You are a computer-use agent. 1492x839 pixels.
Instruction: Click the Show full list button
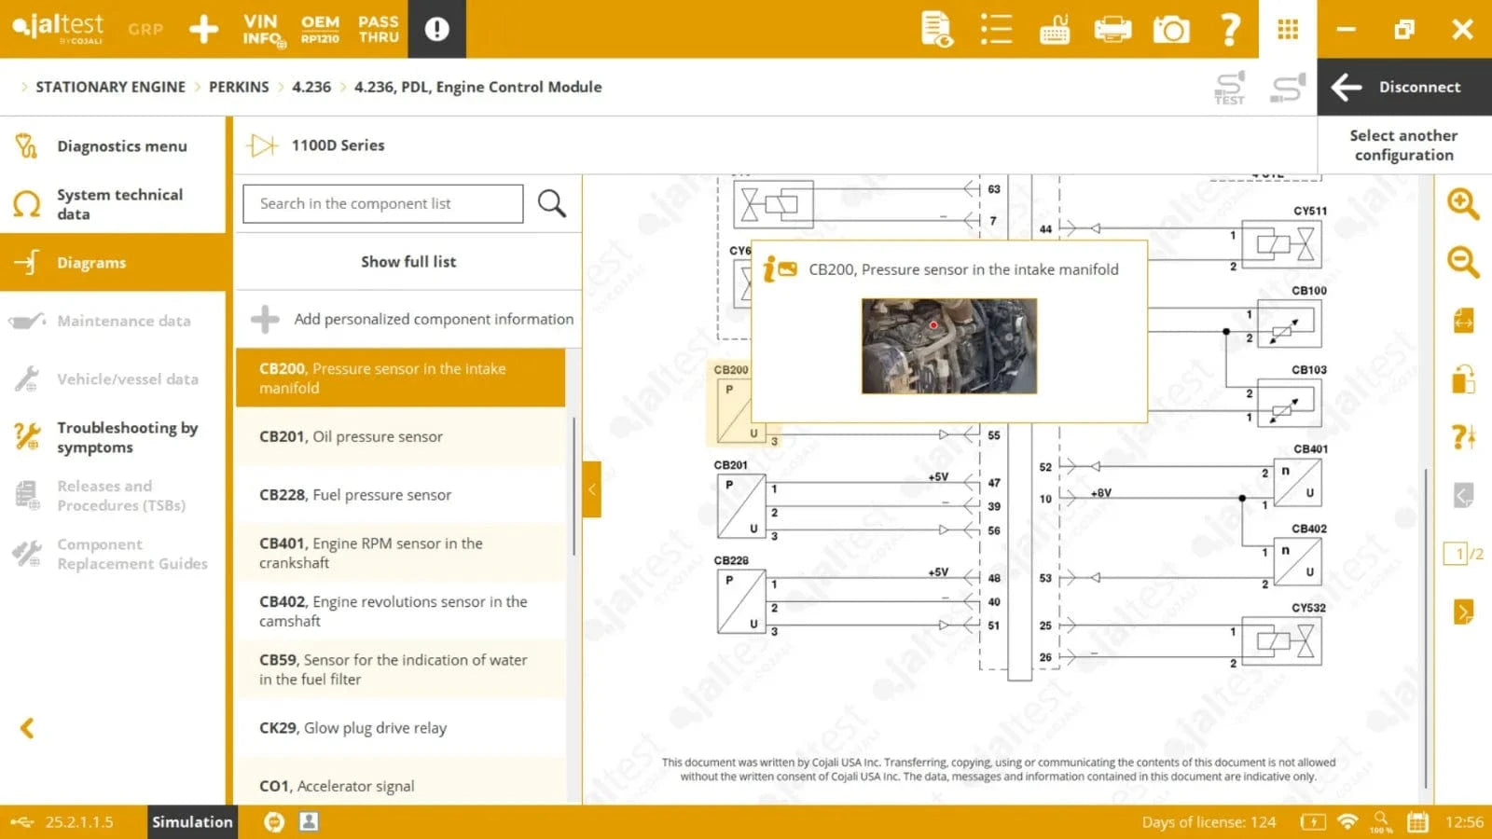[408, 262]
